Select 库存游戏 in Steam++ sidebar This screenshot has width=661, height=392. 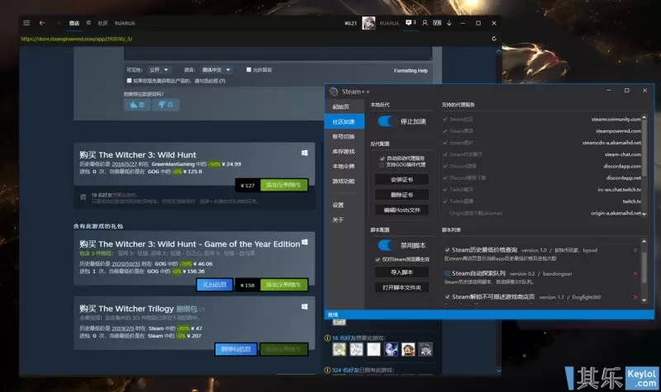(345, 151)
